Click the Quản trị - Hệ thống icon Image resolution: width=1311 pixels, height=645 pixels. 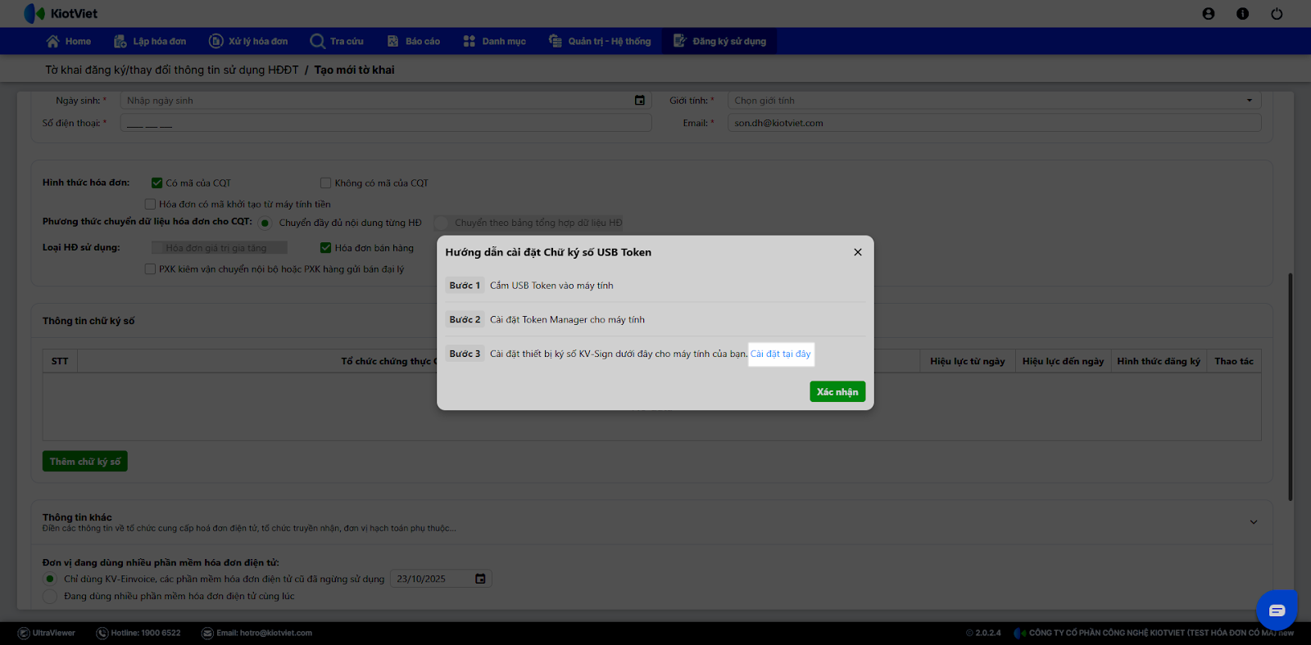tap(556, 41)
